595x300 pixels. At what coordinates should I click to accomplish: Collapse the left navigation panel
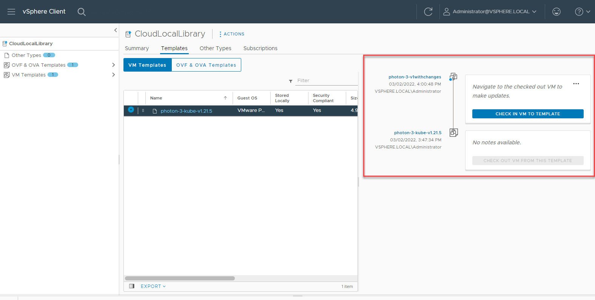tap(116, 30)
